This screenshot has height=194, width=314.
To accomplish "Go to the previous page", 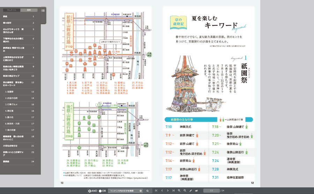I will point(162,191).
